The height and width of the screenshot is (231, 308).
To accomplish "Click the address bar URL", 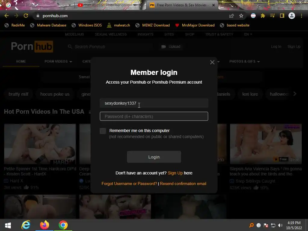I will click(55, 16).
